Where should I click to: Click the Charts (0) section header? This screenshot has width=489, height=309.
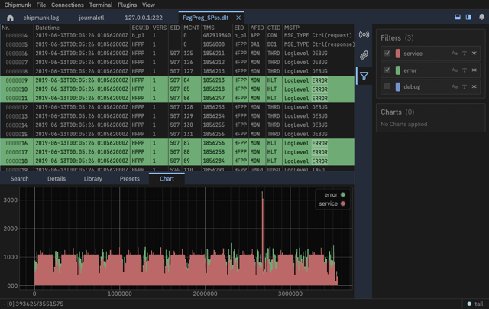click(x=397, y=112)
